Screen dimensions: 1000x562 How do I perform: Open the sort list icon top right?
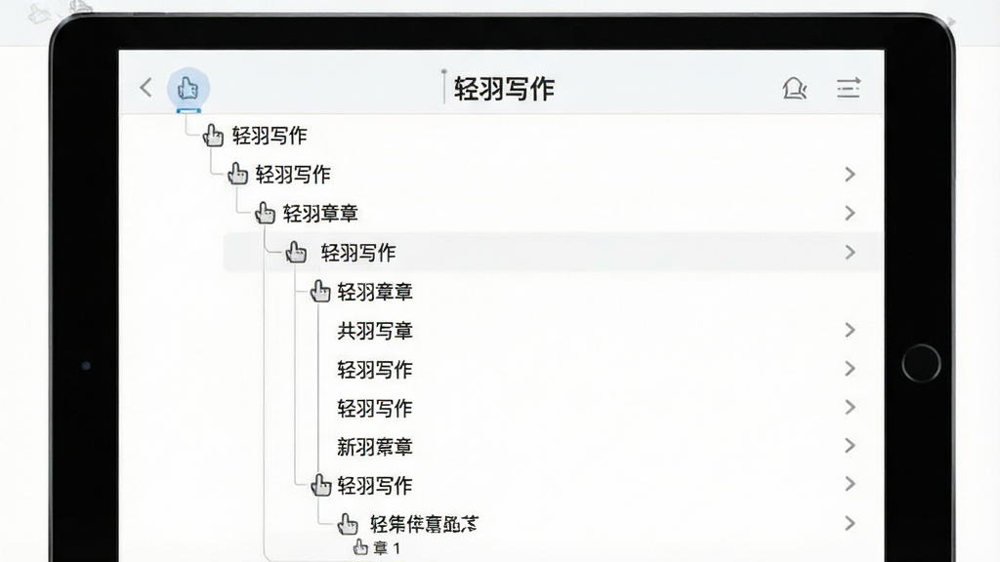pyautogui.click(x=849, y=88)
